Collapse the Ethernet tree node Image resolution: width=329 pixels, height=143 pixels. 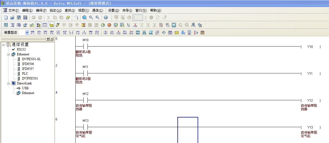9,54
